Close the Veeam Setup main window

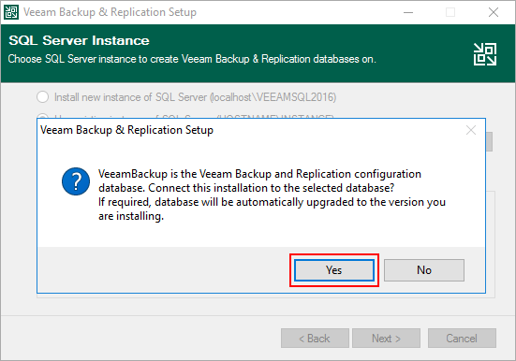click(494, 12)
